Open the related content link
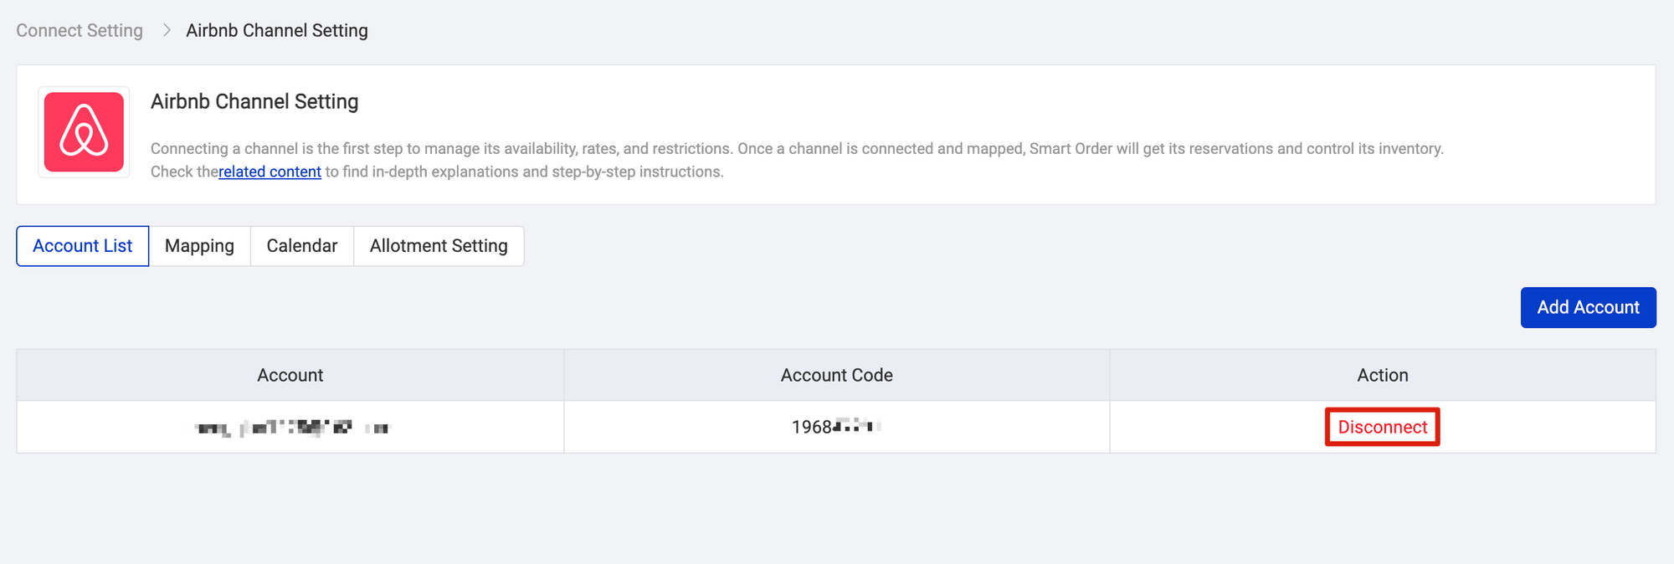The image size is (1674, 564). point(270,172)
